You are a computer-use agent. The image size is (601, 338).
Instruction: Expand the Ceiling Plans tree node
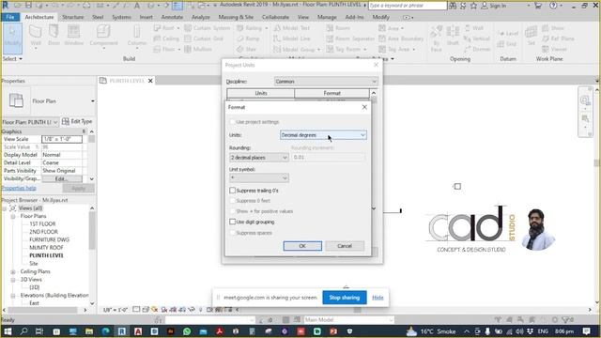[13, 271]
